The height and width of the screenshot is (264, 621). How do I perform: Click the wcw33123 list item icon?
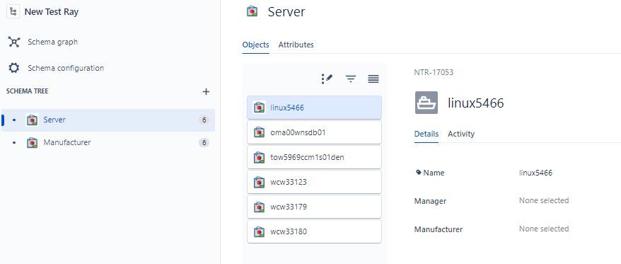(259, 183)
